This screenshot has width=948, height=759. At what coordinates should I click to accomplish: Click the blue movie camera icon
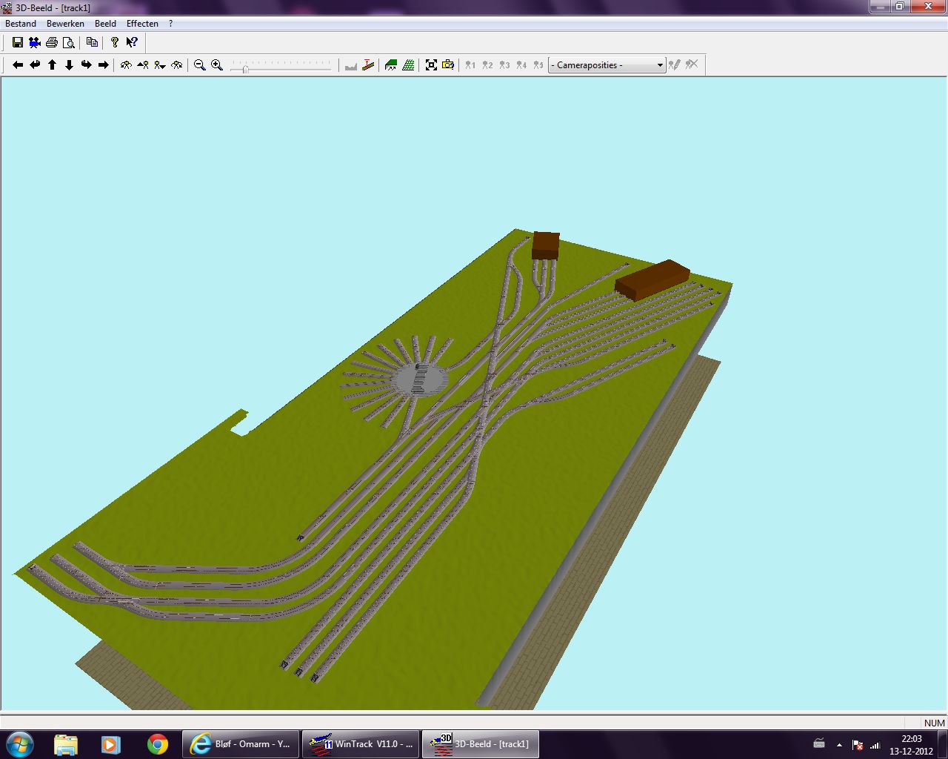[x=35, y=42]
